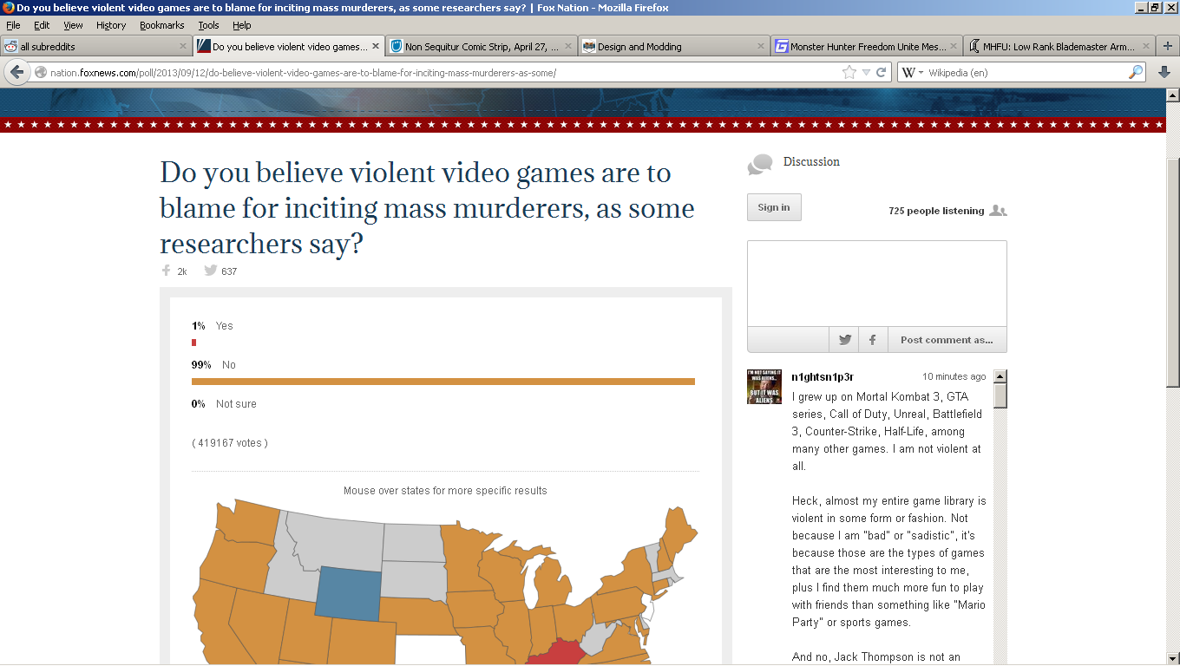The height and width of the screenshot is (666, 1180).
Task: Open a new tab with plus
Action: pyautogui.click(x=1168, y=46)
